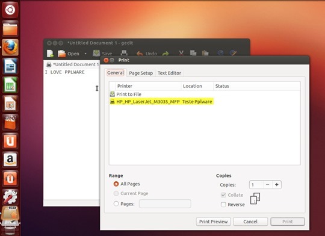Click the Find icon in gedit toolbar
This screenshot has width=325, height=236.
[220, 53]
